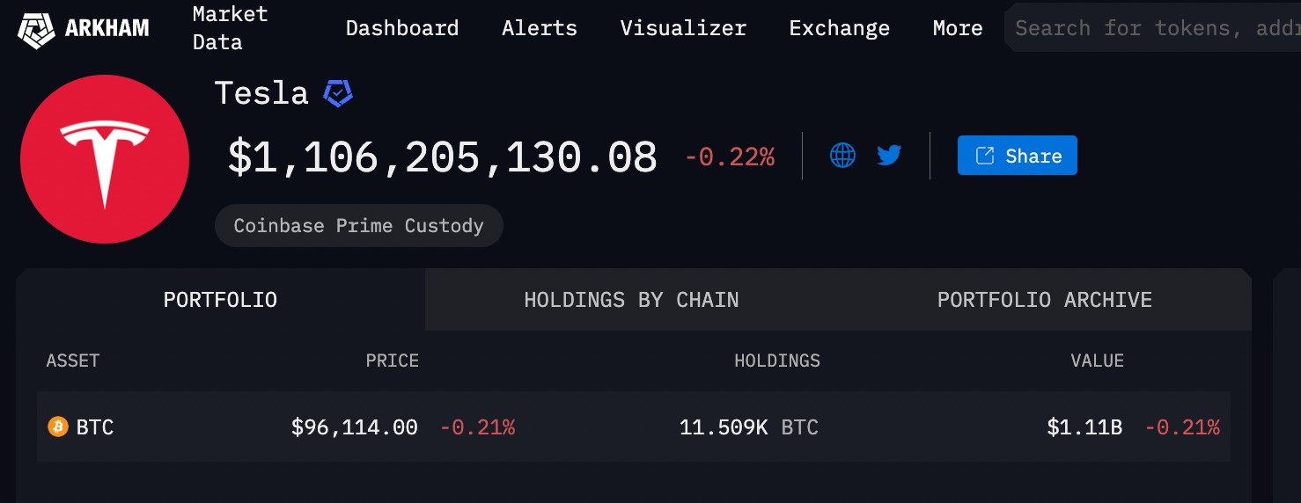This screenshot has width=1301, height=503.
Task: Navigate to Exchange
Action: (x=840, y=28)
